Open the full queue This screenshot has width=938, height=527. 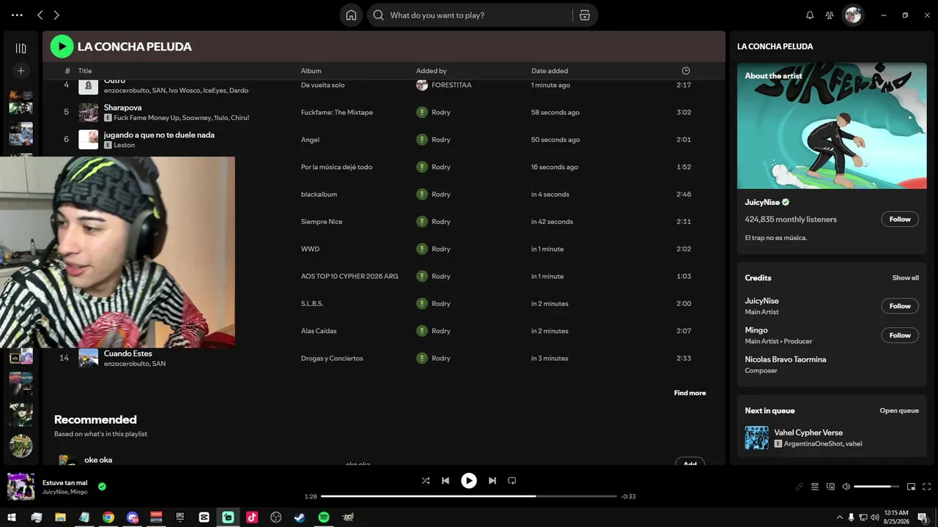pos(899,411)
